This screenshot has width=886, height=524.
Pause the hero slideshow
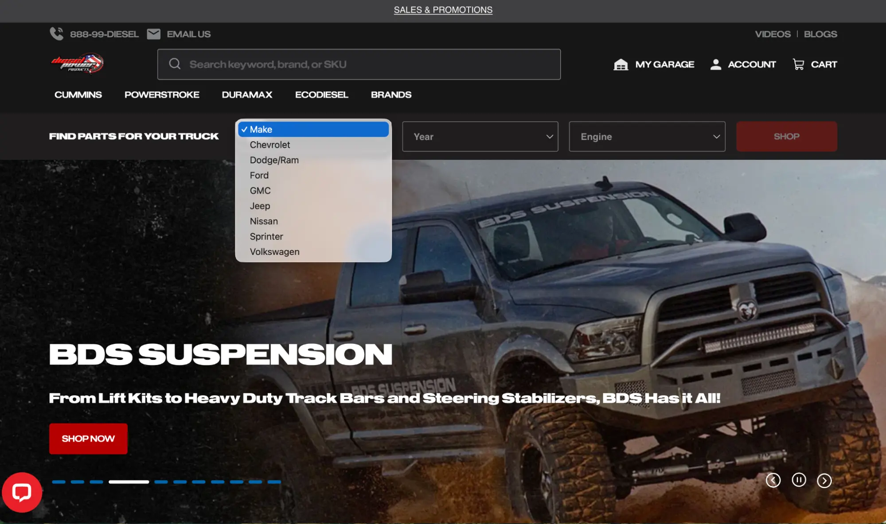coord(799,480)
